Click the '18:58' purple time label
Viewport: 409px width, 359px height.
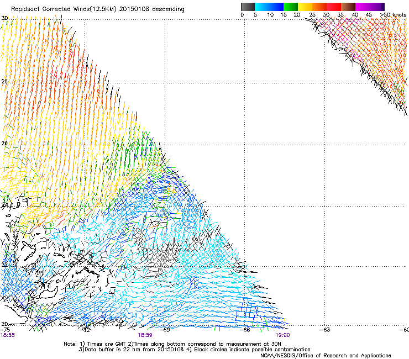pos(7,335)
